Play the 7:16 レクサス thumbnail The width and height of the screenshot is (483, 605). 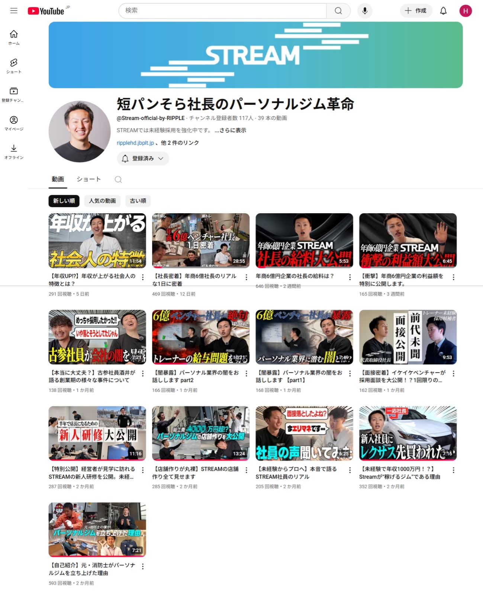[x=408, y=433]
